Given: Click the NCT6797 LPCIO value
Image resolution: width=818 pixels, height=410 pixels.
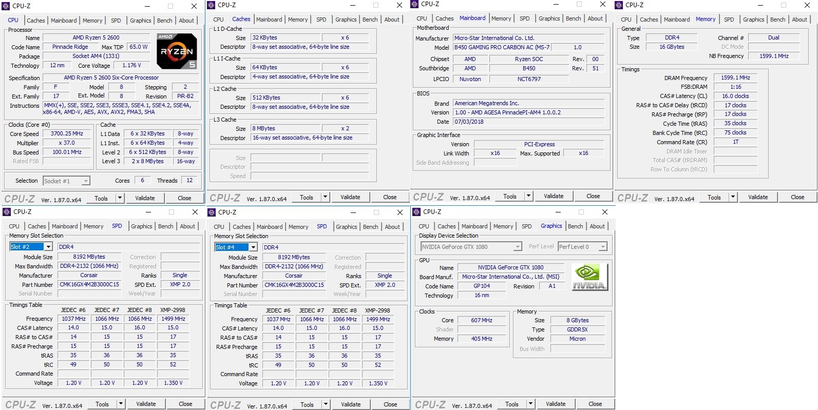Looking at the screenshot, I should click(x=529, y=79).
